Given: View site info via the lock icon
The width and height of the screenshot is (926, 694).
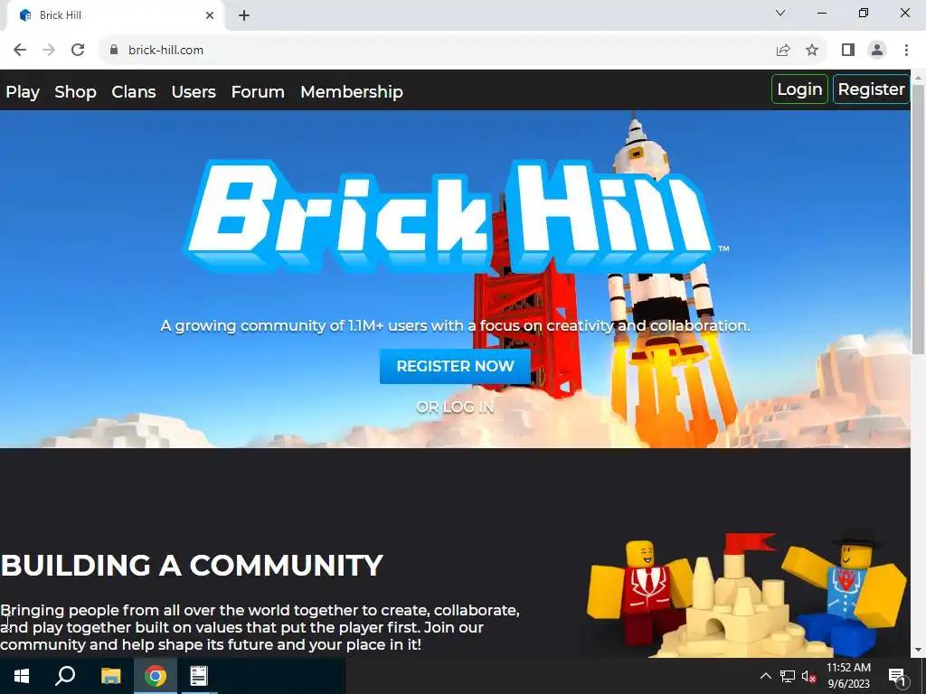Looking at the screenshot, I should [x=114, y=51].
